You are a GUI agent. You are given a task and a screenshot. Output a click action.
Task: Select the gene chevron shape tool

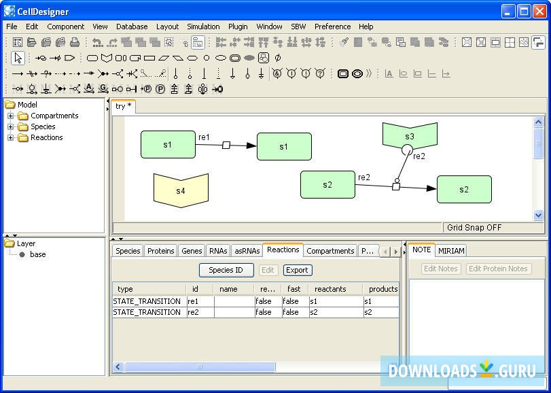(106, 58)
